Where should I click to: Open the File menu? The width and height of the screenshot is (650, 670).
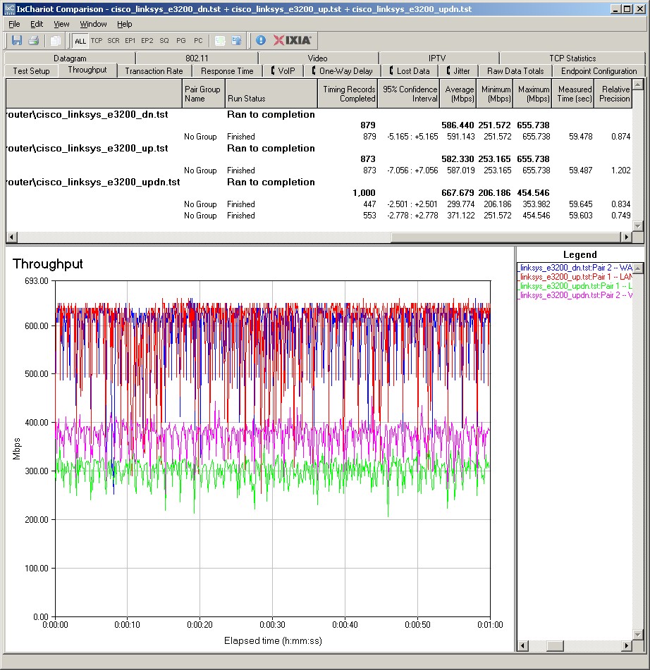click(14, 24)
